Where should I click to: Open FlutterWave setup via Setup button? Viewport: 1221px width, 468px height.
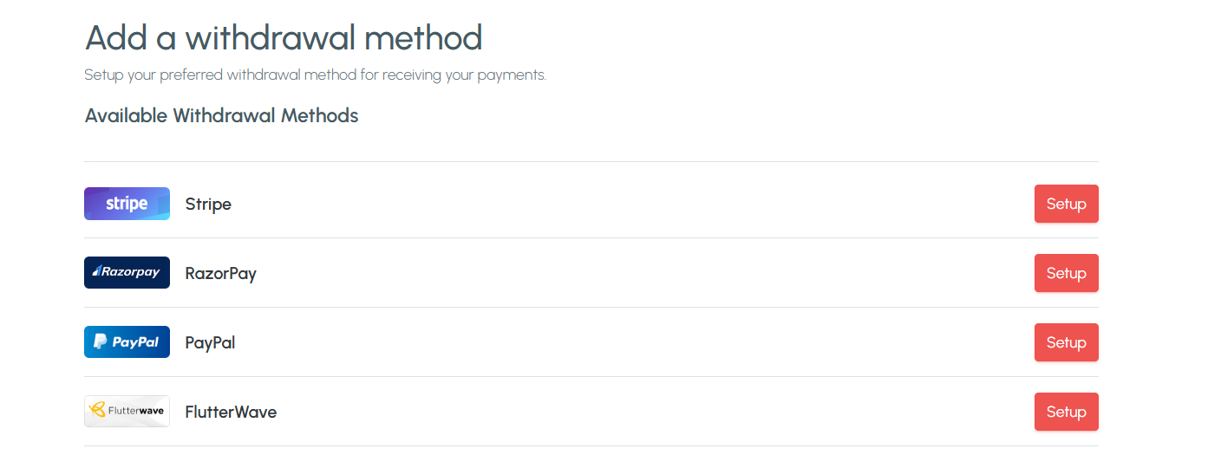click(x=1066, y=412)
